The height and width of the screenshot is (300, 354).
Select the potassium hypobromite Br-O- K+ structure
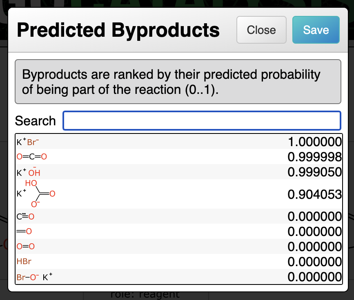34,277
